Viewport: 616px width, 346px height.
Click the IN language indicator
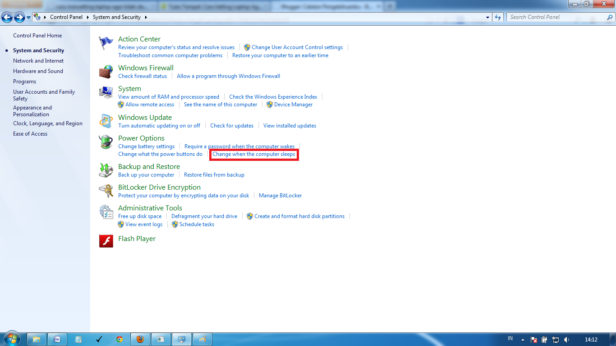[x=510, y=338]
